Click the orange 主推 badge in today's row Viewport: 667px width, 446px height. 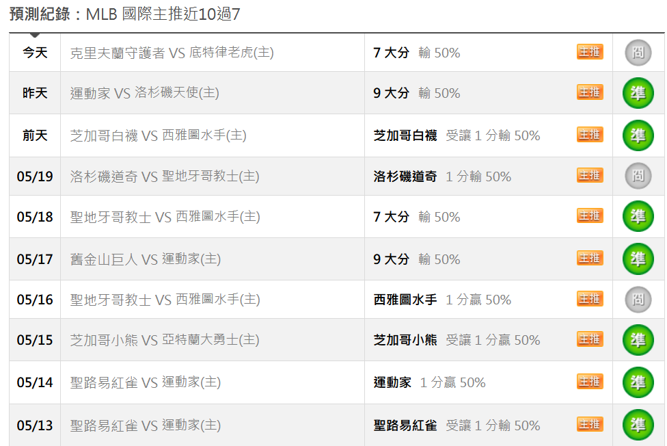tap(590, 52)
